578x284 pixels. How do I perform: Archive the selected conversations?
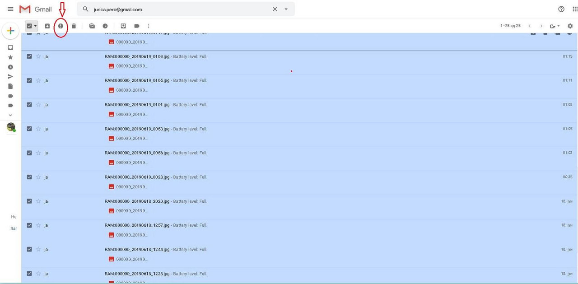(x=47, y=26)
